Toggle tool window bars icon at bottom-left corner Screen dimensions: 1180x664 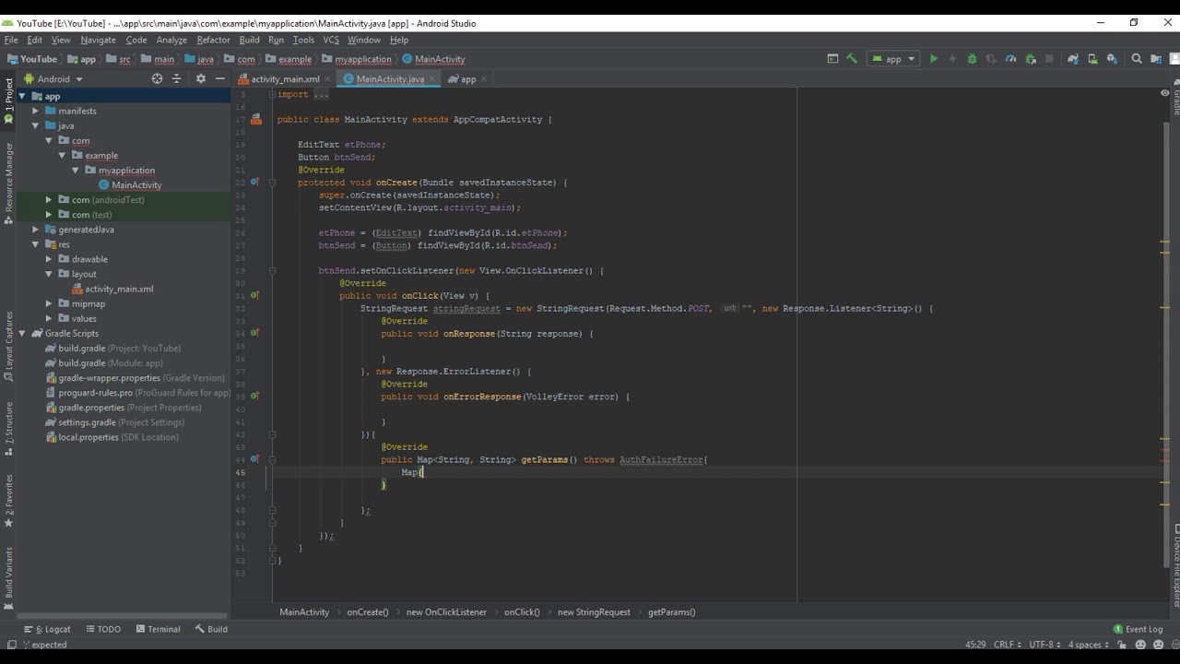[x=11, y=645]
